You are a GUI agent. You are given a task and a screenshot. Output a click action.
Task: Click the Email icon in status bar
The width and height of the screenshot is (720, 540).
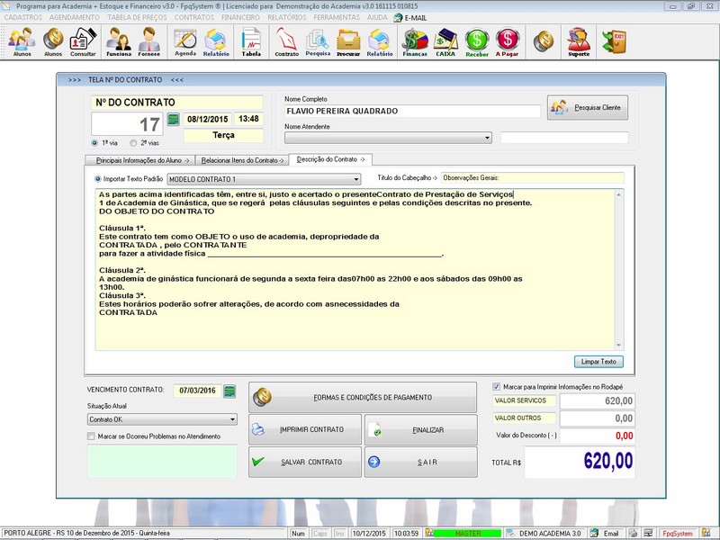click(x=606, y=533)
